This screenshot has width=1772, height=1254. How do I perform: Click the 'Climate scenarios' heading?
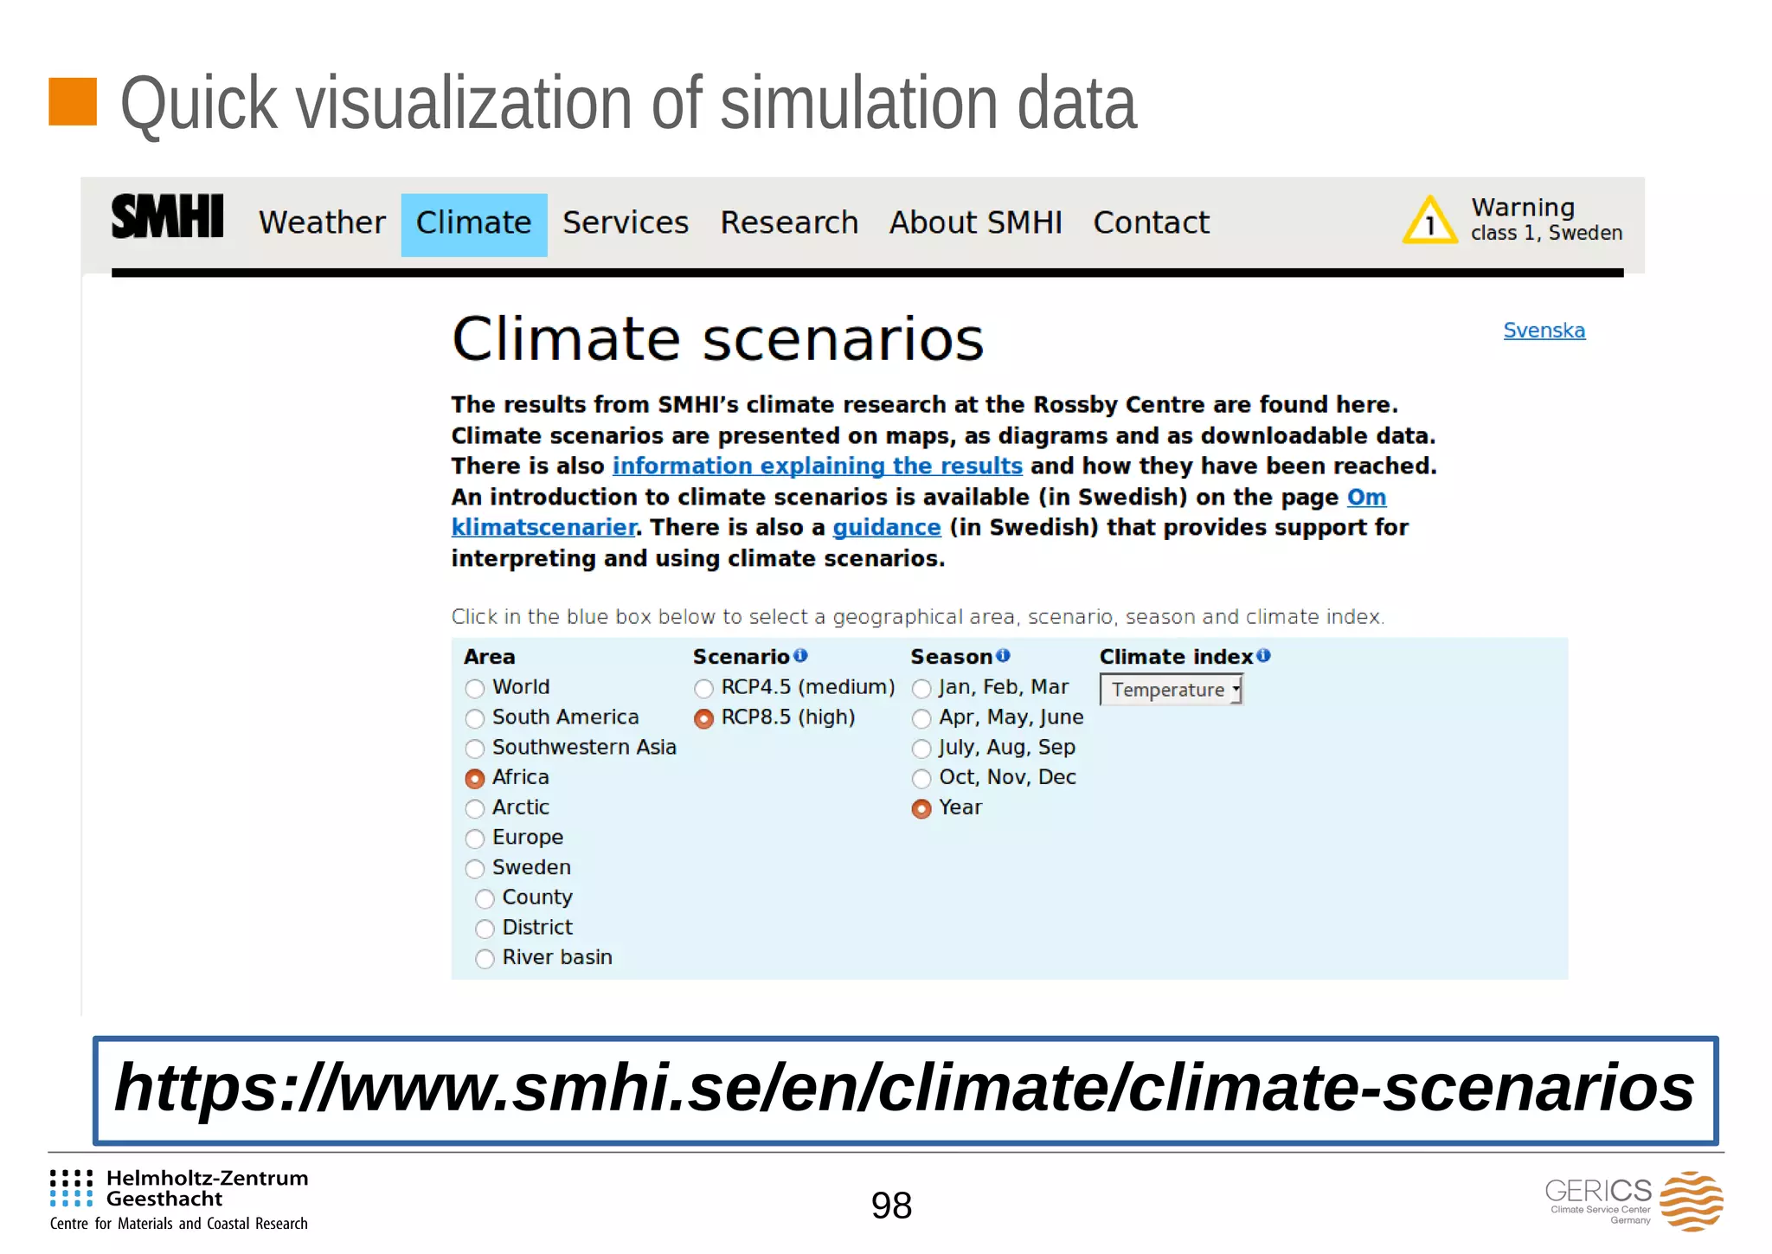pos(718,339)
